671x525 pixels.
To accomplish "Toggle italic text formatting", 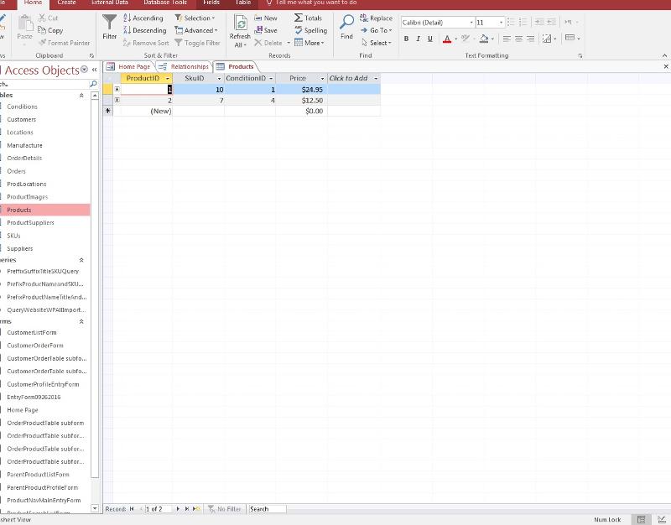I will 419,39.
